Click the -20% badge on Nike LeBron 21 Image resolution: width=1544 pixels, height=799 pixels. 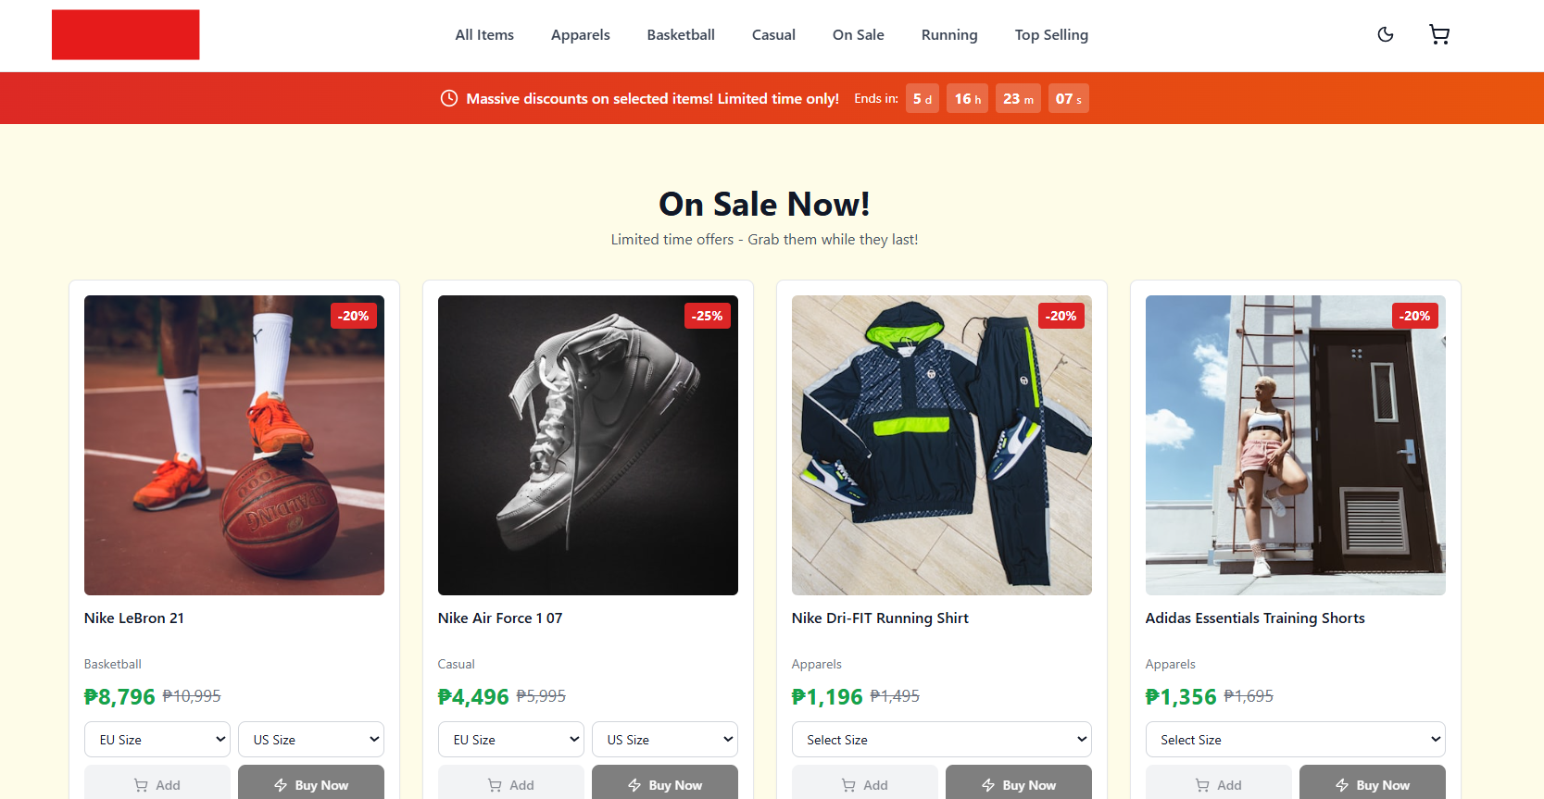(x=354, y=316)
